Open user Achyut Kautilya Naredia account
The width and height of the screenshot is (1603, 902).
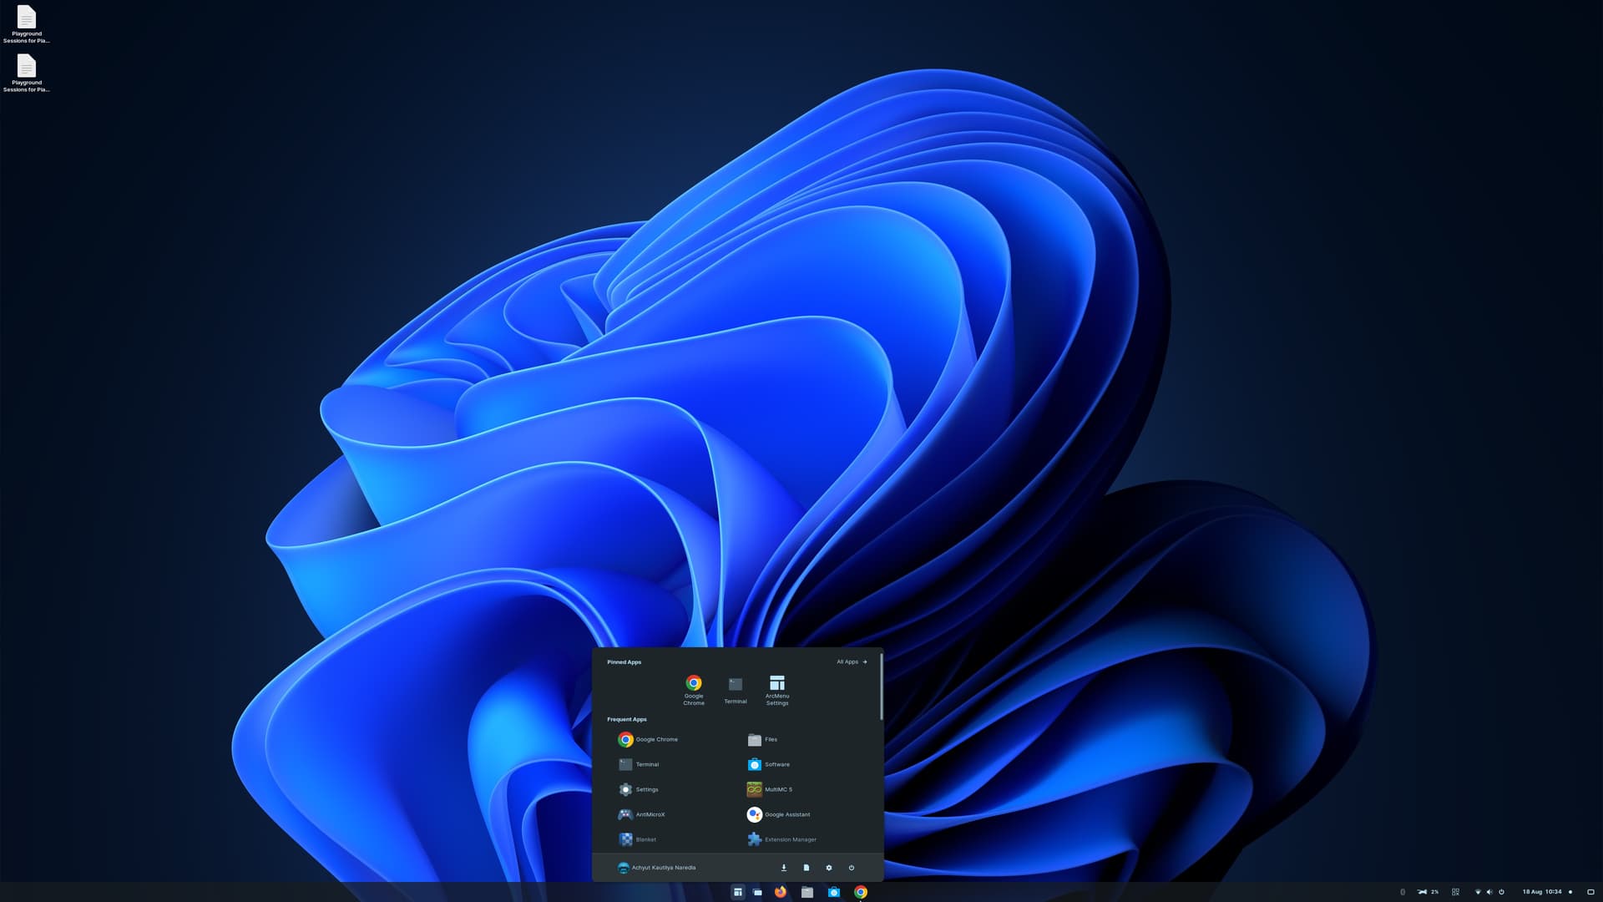point(656,868)
